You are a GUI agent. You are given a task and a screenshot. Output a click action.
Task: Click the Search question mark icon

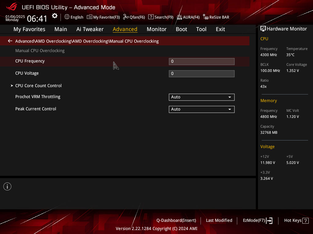point(151,17)
